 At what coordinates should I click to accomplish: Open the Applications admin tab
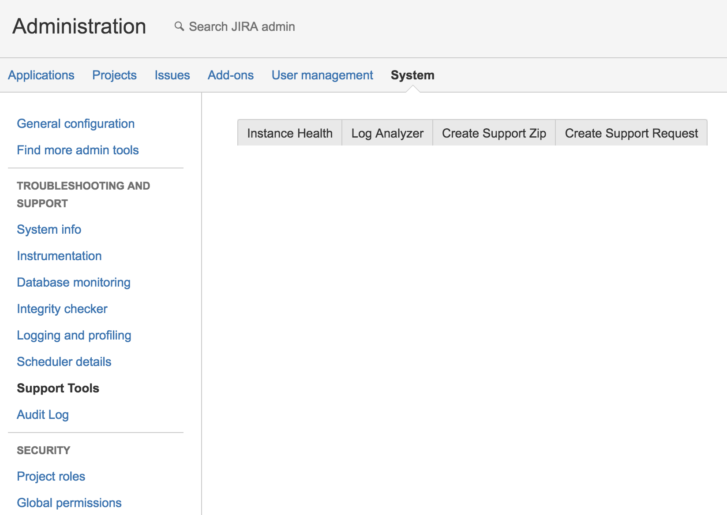41,75
